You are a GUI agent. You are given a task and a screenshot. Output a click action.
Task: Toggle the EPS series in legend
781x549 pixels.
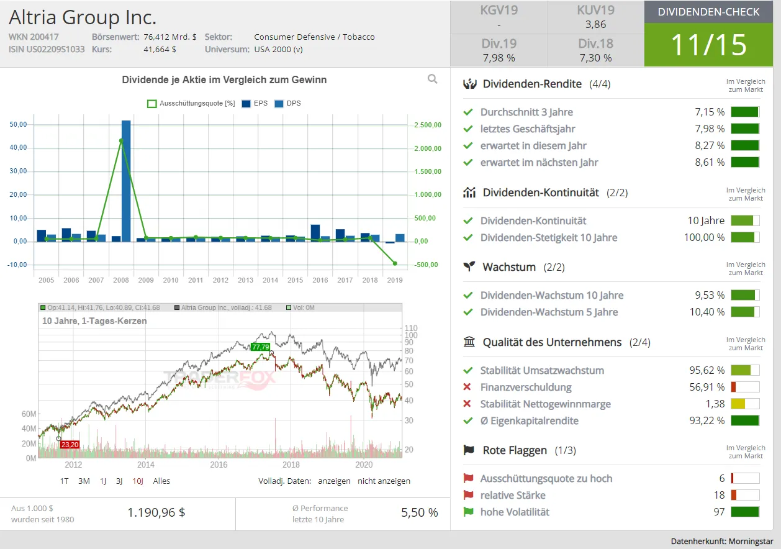coord(255,104)
